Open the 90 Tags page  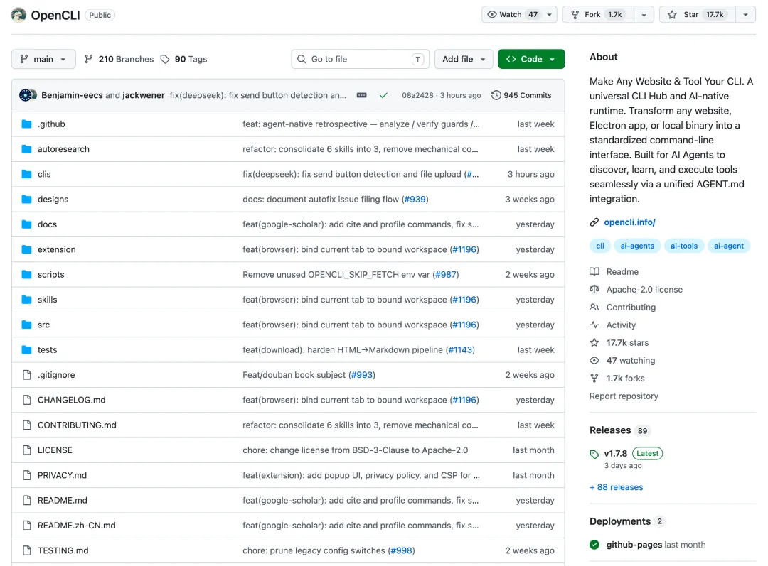183,59
